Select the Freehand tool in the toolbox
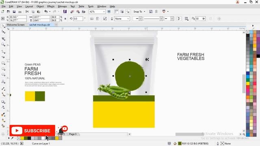The width and height of the screenshot is (260, 146). tap(3, 52)
